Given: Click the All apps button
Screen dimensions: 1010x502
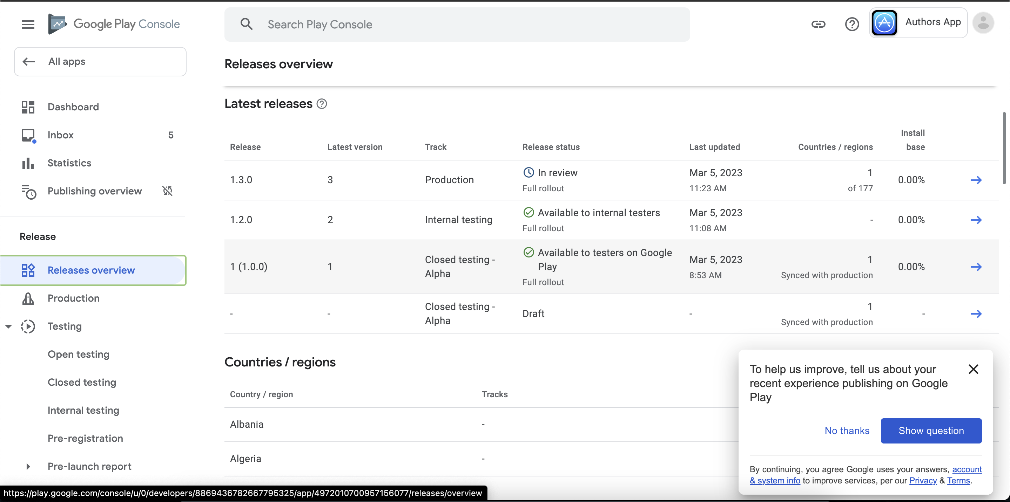Looking at the screenshot, I should (x=100, y=61).
